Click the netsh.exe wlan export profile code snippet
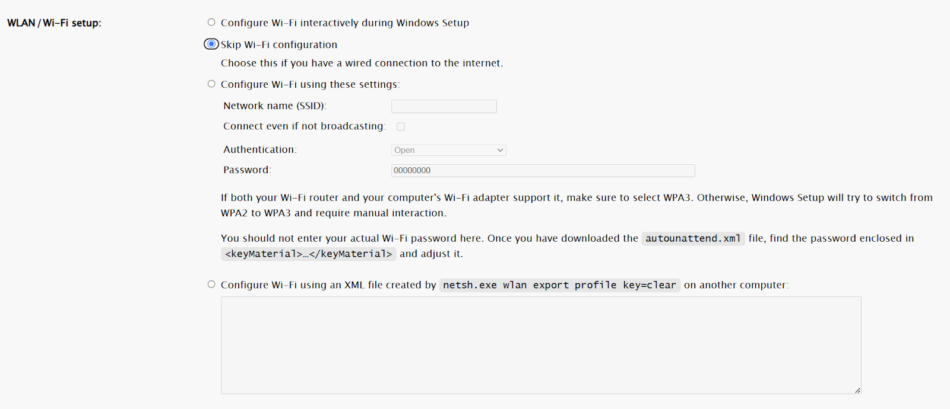950x409 pixels. click(x=559, y=285)
